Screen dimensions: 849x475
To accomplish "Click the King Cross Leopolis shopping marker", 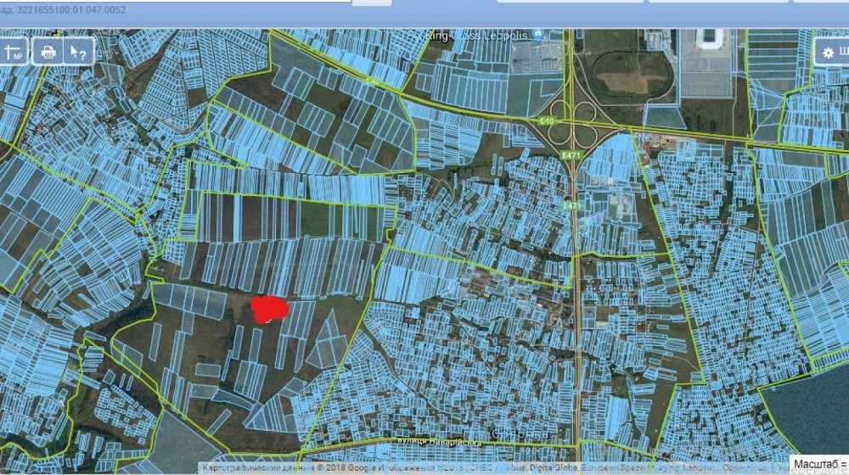I will click(x=537, y=34).
